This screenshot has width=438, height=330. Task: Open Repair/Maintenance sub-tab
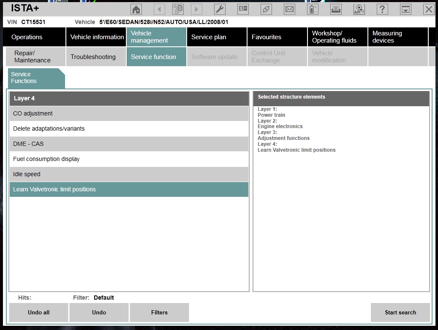click(36, 56)
